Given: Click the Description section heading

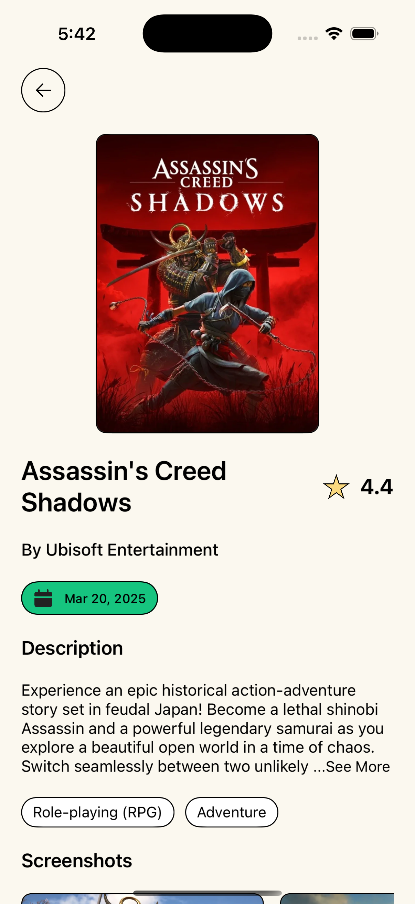Looking at the screenshot, I should [73, 649].
